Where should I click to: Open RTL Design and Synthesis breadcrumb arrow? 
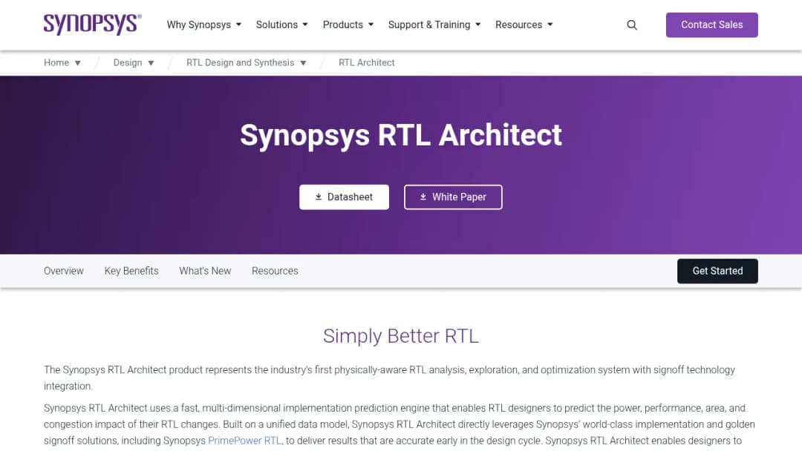point(303,63)
